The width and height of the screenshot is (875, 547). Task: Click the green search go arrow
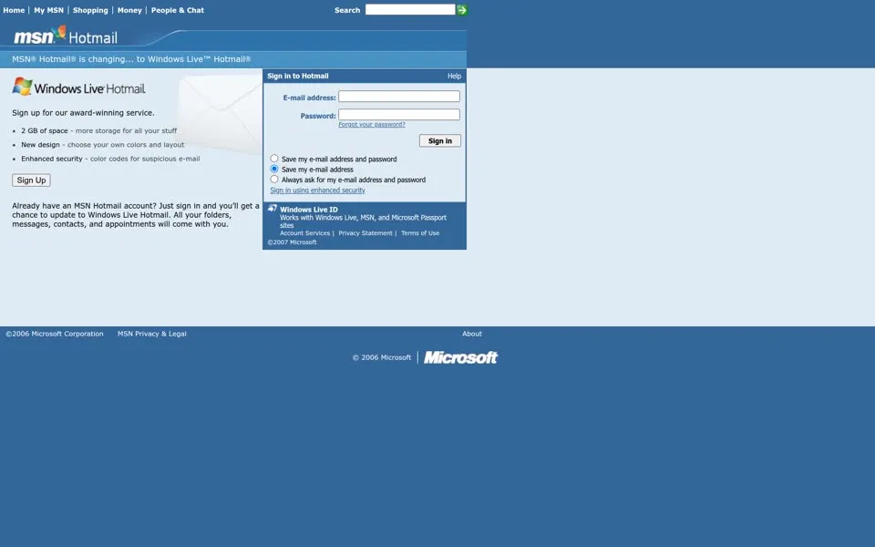pyautogui.click(x=462, y=10)
